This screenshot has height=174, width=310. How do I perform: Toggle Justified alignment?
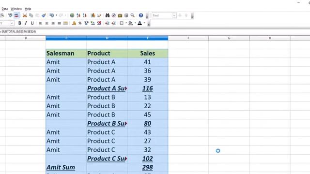point(59,23)
